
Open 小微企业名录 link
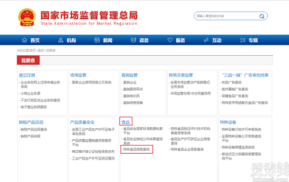pyautogui.click(x=30, y=93)
